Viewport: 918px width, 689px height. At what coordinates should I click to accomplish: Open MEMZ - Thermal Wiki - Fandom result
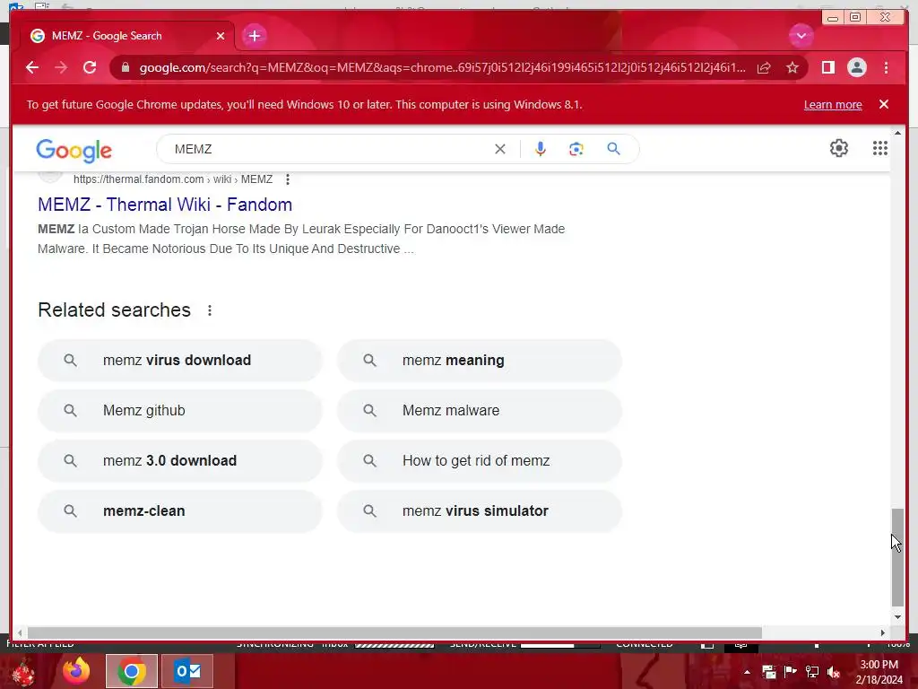[165, 205]
